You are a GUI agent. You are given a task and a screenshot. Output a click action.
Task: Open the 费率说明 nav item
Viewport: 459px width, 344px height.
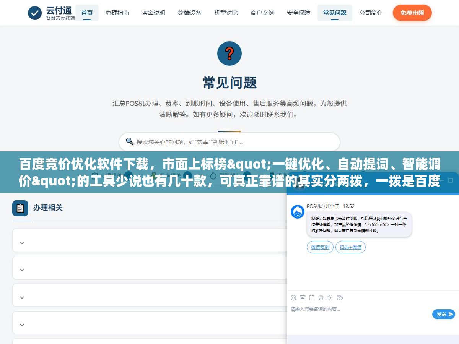coord(153,13)
